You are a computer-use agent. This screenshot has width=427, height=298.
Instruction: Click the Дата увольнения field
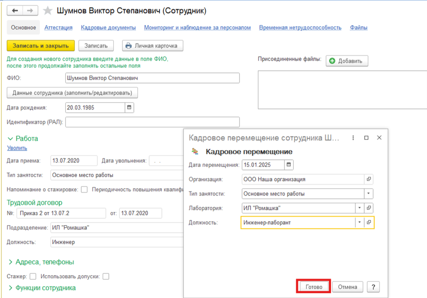click(167, 161)
